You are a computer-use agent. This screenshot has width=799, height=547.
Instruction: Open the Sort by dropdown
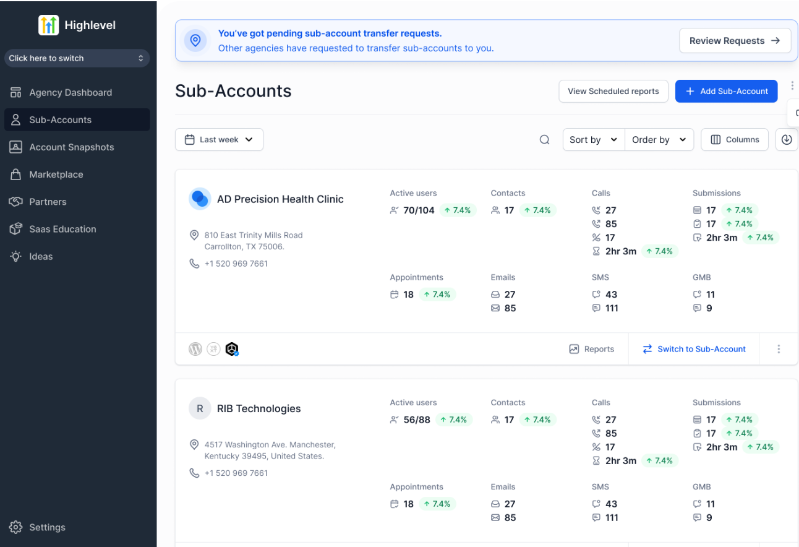(x=594, y=140)
